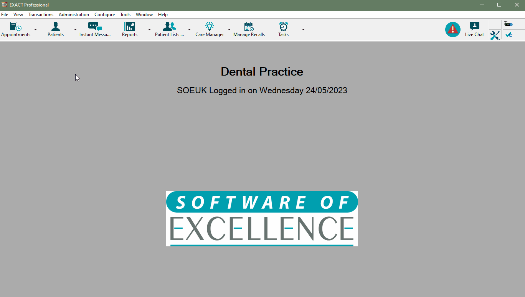Start a Live Chat session
Image resolution: width=525 pixels, height=297 pixels.
click(x=475, y=30)
